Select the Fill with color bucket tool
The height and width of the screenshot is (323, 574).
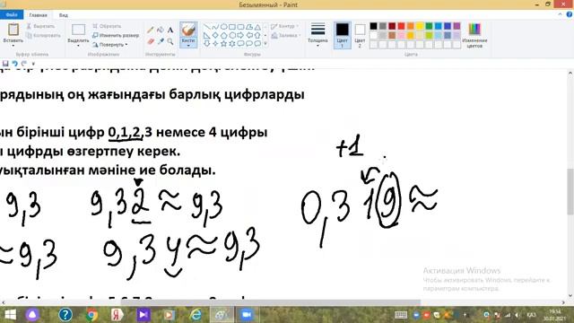tap(161, 30)
